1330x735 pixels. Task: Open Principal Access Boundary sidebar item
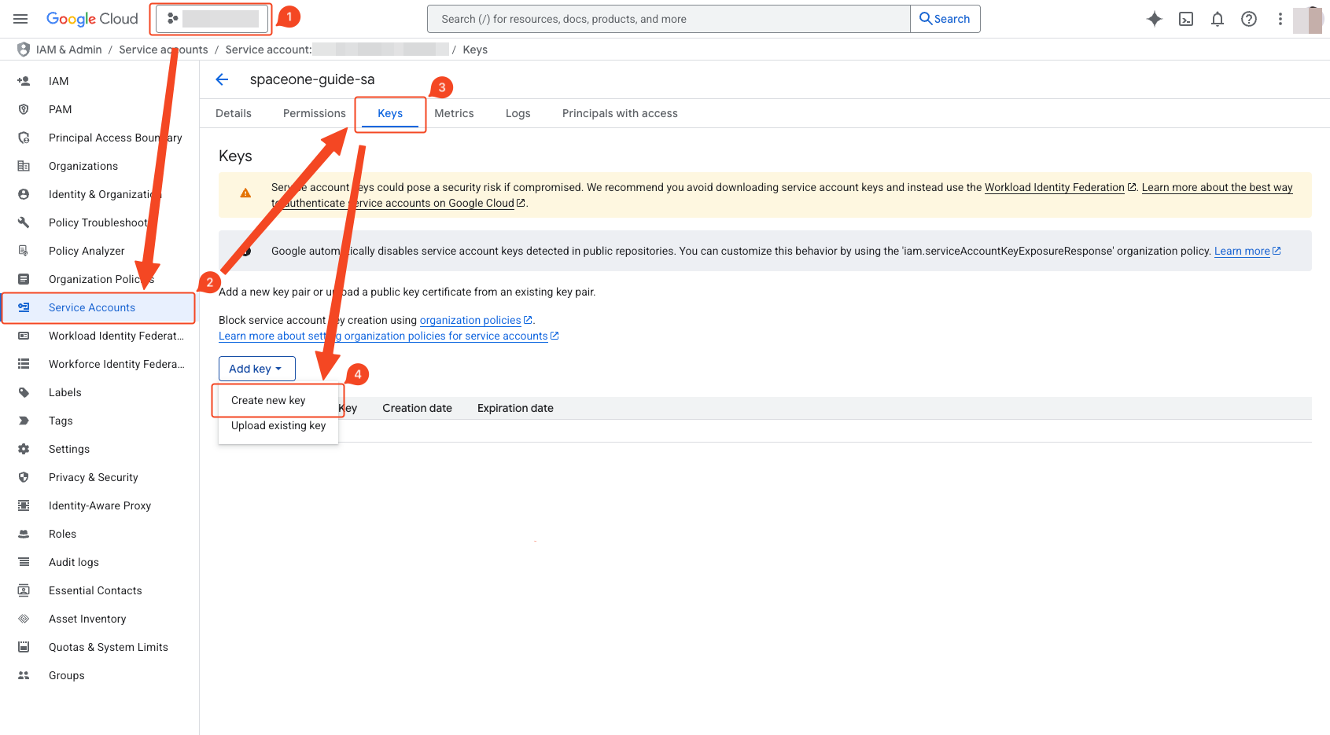(x=100, y=138)
